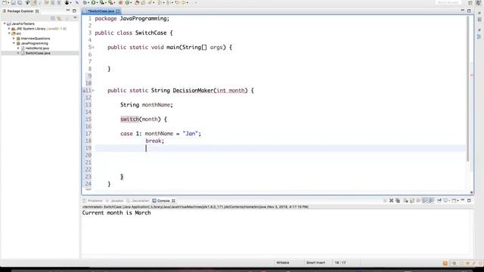Toggle Link with Editor in Package Explorer

[59, 18]
